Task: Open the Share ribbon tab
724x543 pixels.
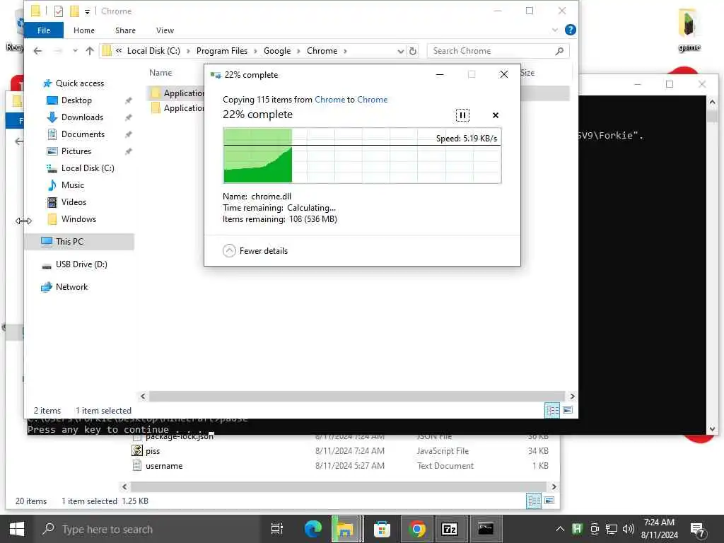Action: click(125, 30)
